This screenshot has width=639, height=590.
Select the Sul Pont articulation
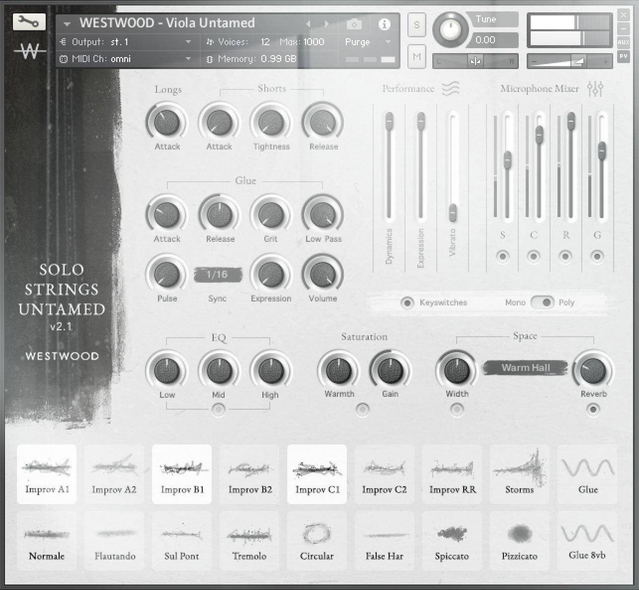(x=182, y=541)
